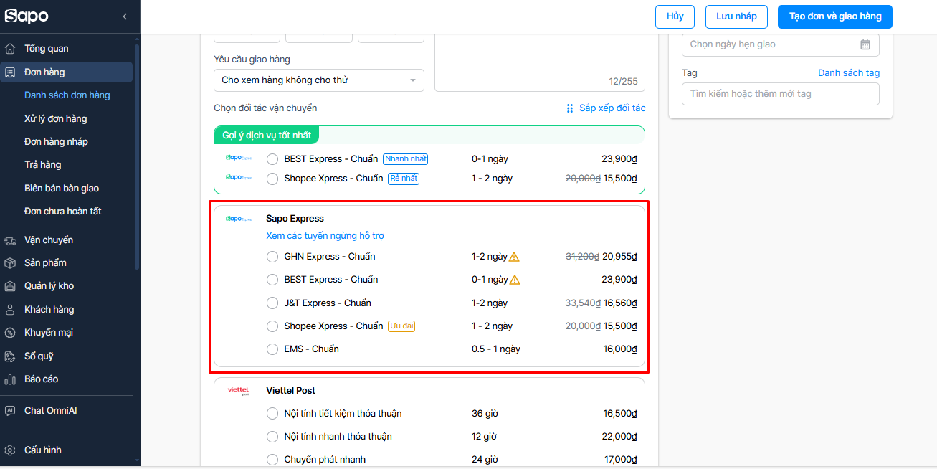The width and height of the screenshot is (937, 469).
Task: Click the Rẻ nhất tag badge
Action: click(404, 179)
